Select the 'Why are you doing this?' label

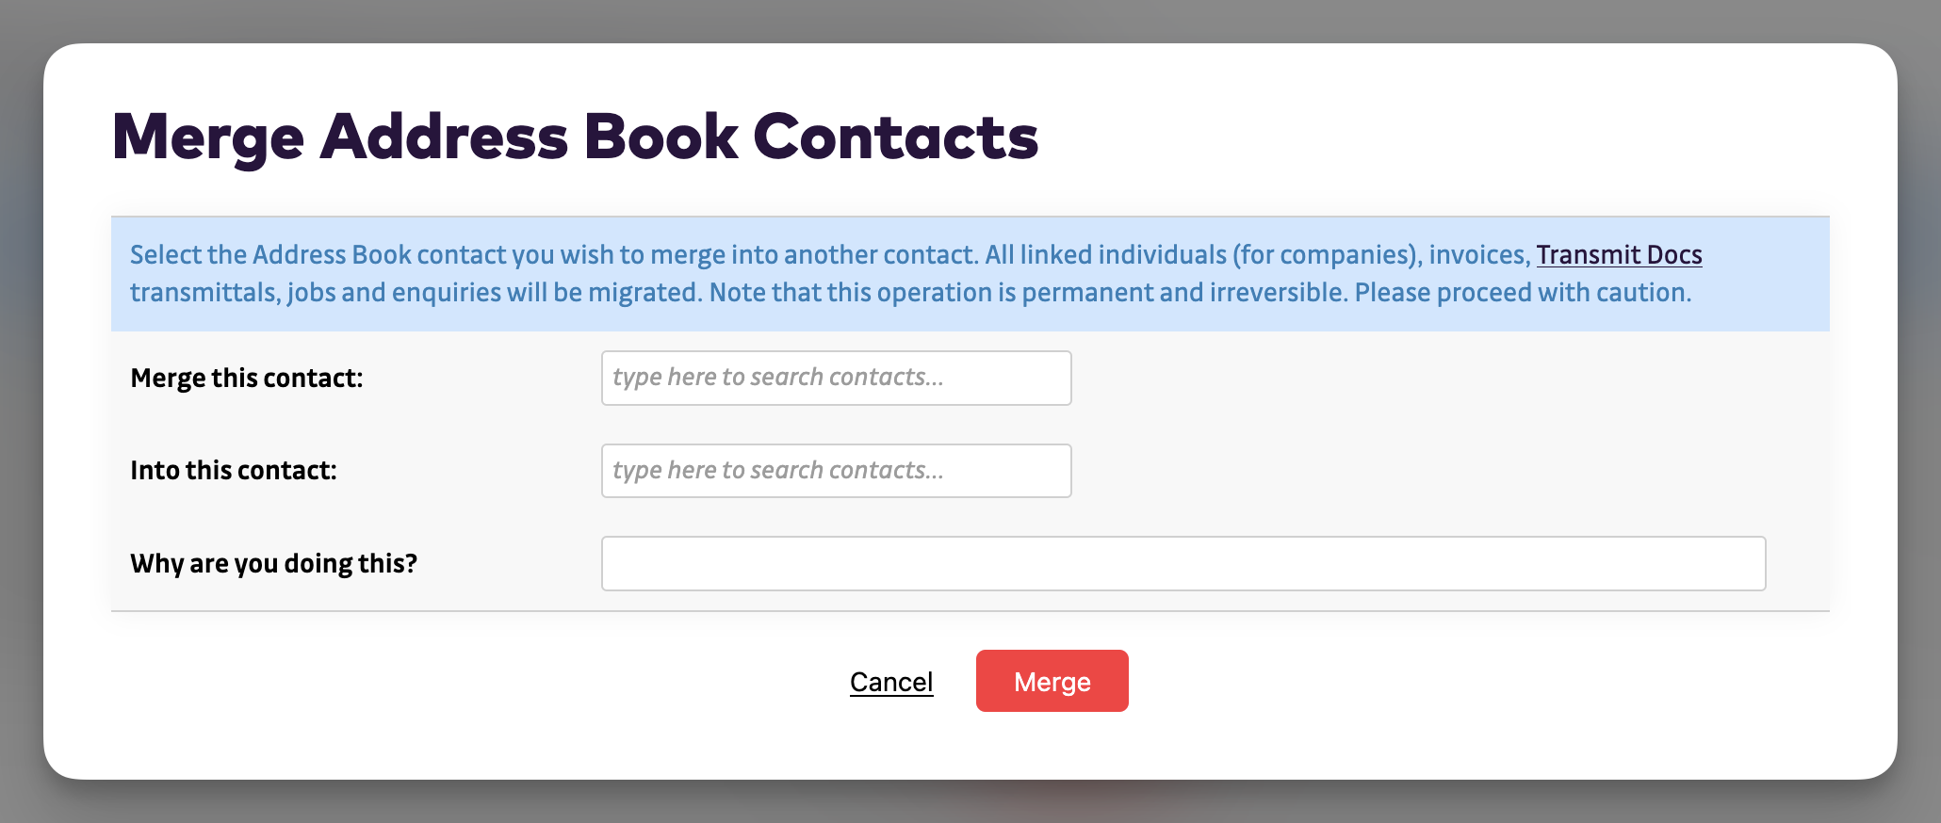tap(273, 563)
